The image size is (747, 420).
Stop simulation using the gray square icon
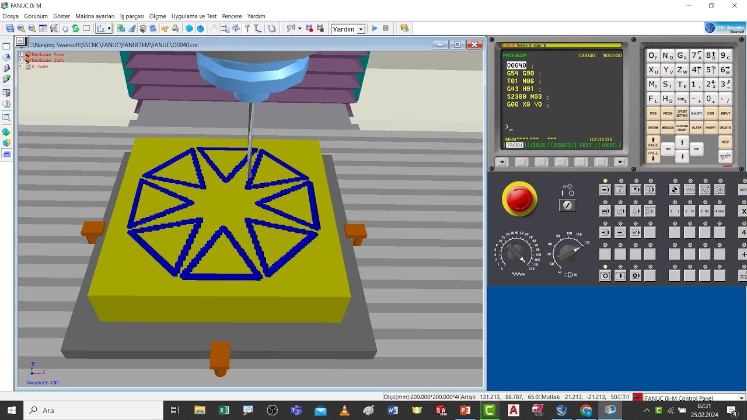[x=385, y=29]
